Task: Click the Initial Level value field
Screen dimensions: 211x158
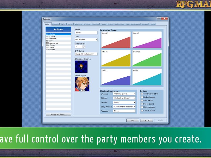Action: click(x=79, y=47)
